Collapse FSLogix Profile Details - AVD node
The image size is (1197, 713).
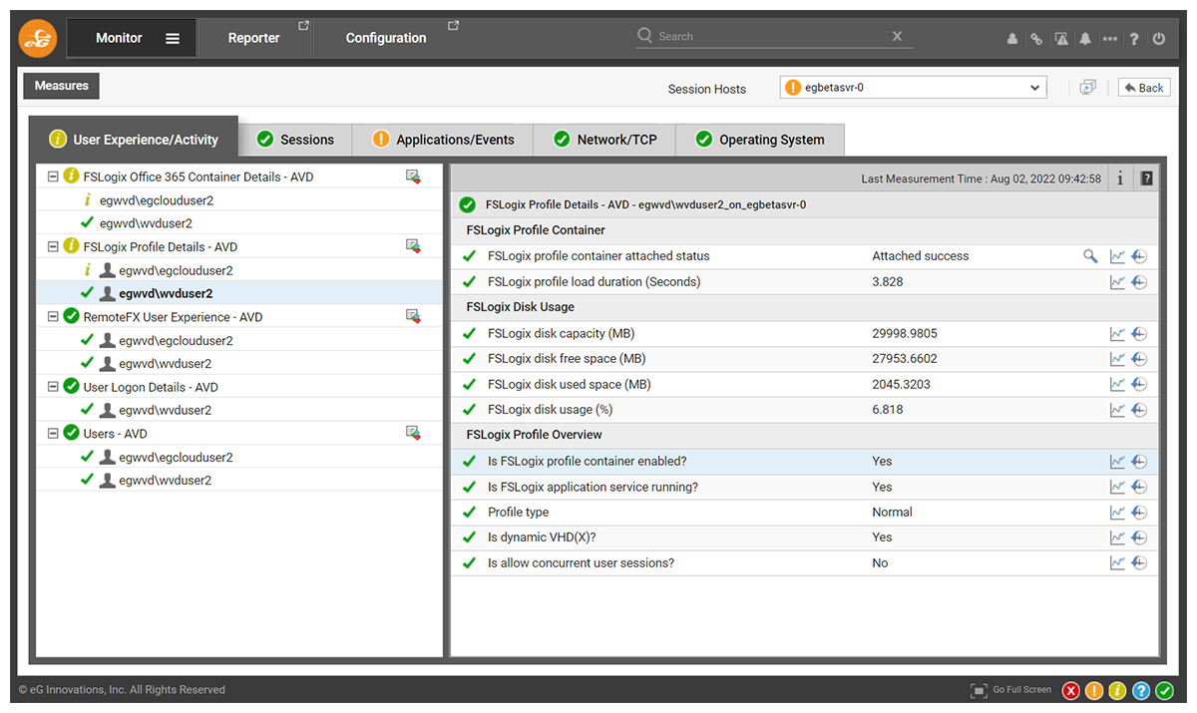[x=53, y=246]
